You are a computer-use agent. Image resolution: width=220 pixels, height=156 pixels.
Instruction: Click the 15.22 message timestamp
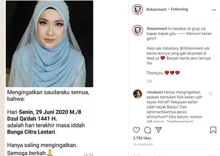(88, 155)
